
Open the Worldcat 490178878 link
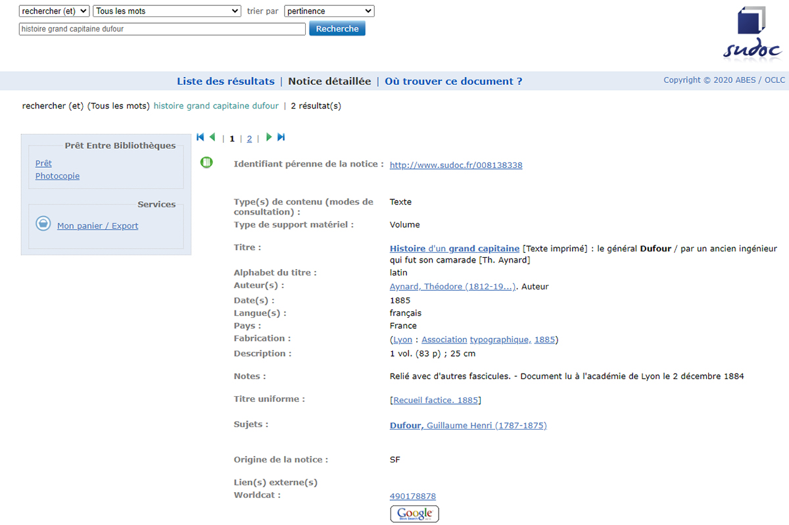coord(413,496)
